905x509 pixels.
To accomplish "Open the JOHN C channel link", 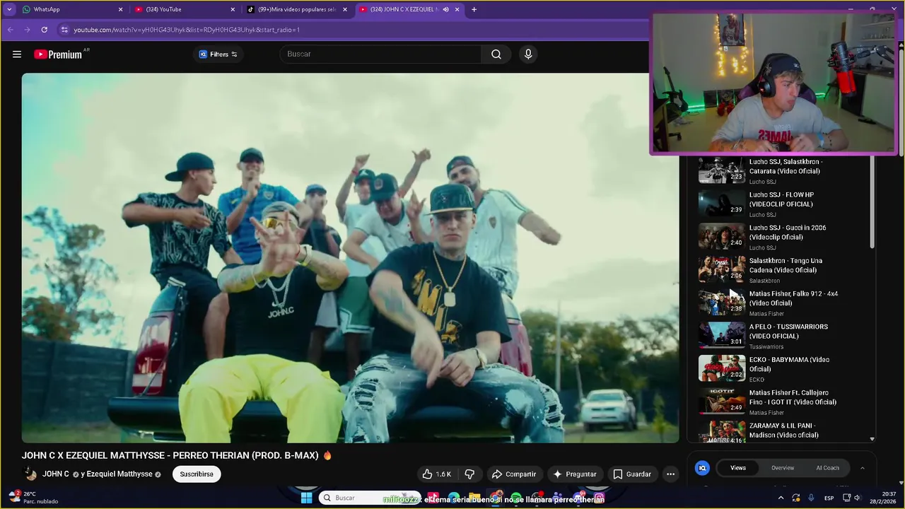I will (56, 474).
